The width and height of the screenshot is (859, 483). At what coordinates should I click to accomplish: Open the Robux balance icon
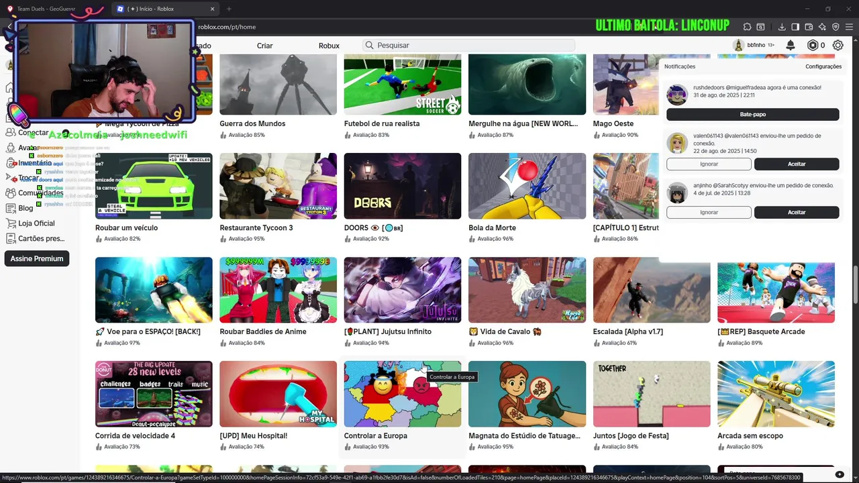[x=813, y=45]
